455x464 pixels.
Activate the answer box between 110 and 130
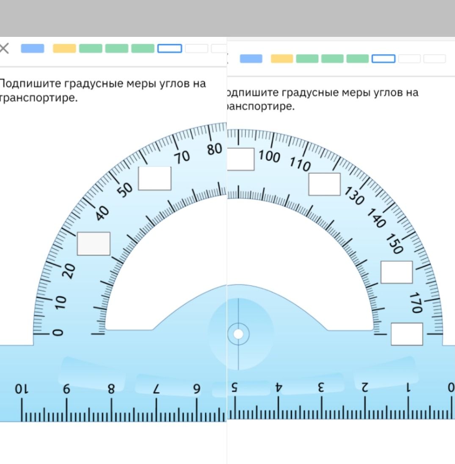coord(324,184)
